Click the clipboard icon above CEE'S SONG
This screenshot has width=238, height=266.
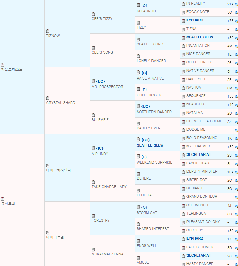(x=93, y=48)
